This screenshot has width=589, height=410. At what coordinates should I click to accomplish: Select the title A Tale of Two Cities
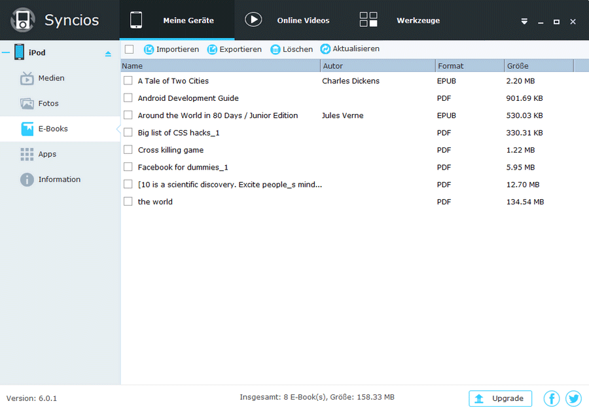coord(173,81)
